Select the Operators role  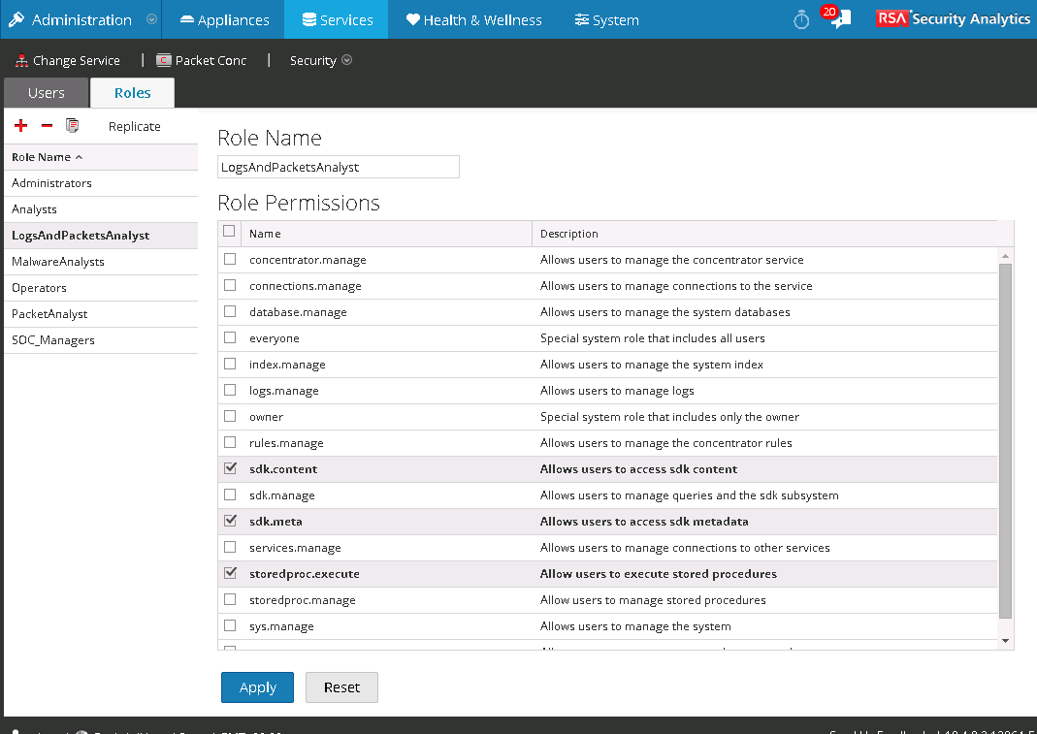[101, 288]
